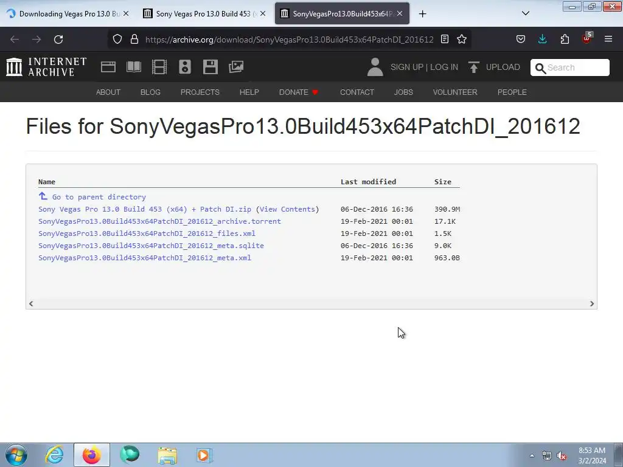Viewport: 623px width, 467px height.
Task: Close the Downloading Vegas Pro tab
Action: (x=126, y=13)
